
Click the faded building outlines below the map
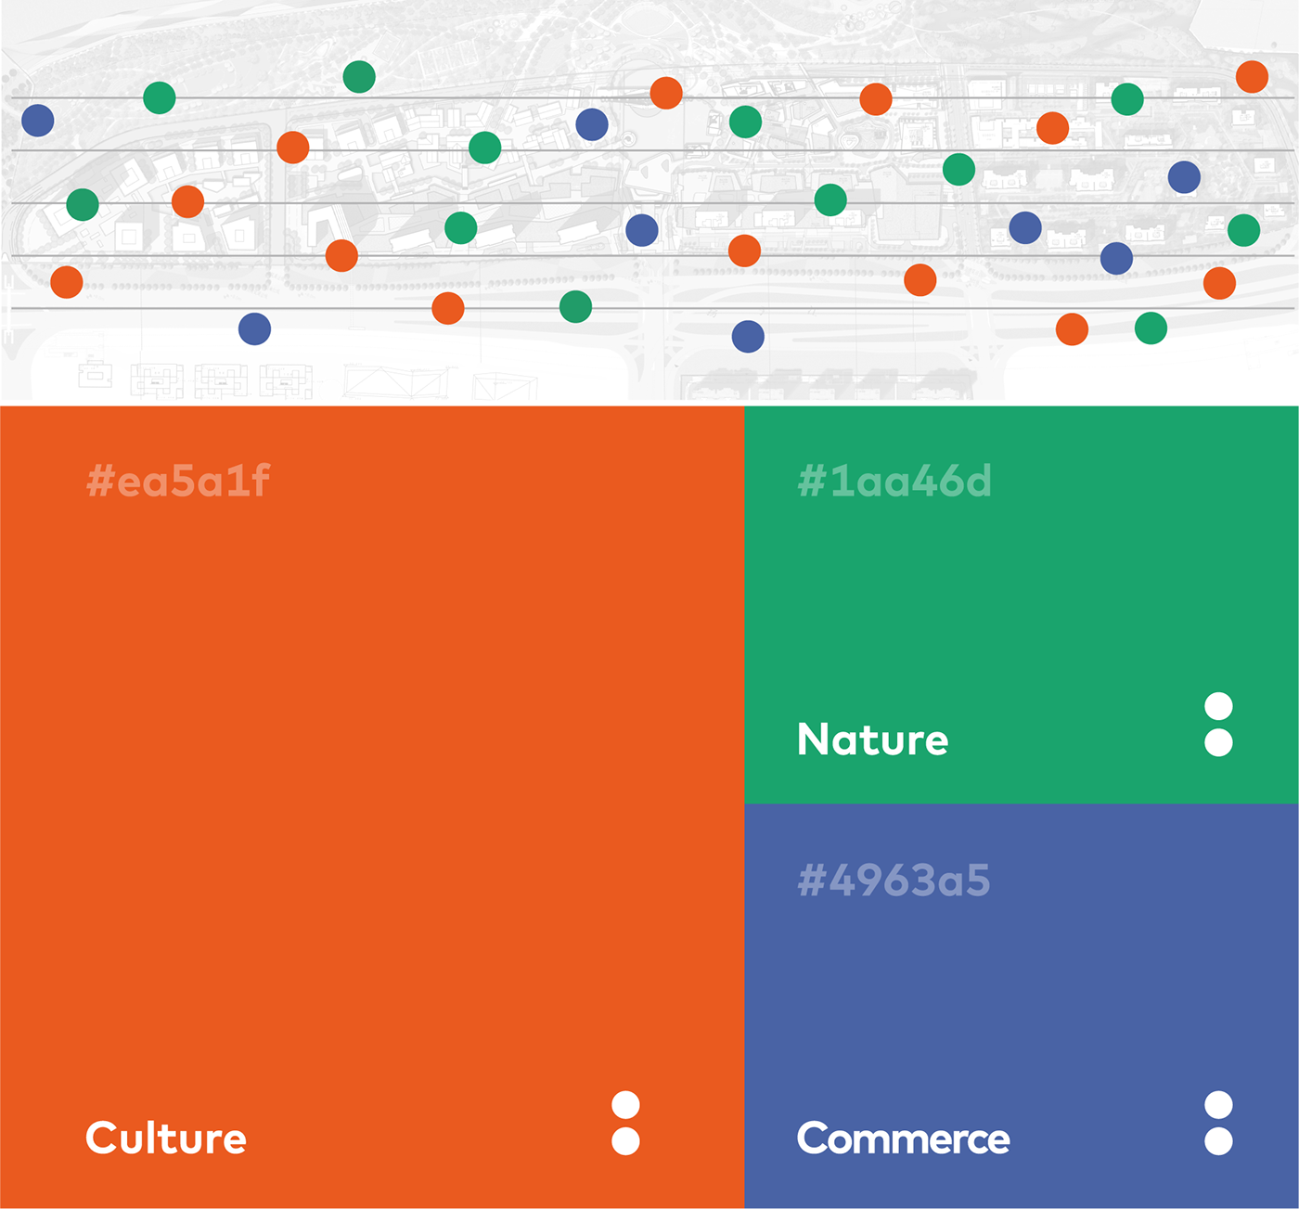195,380
